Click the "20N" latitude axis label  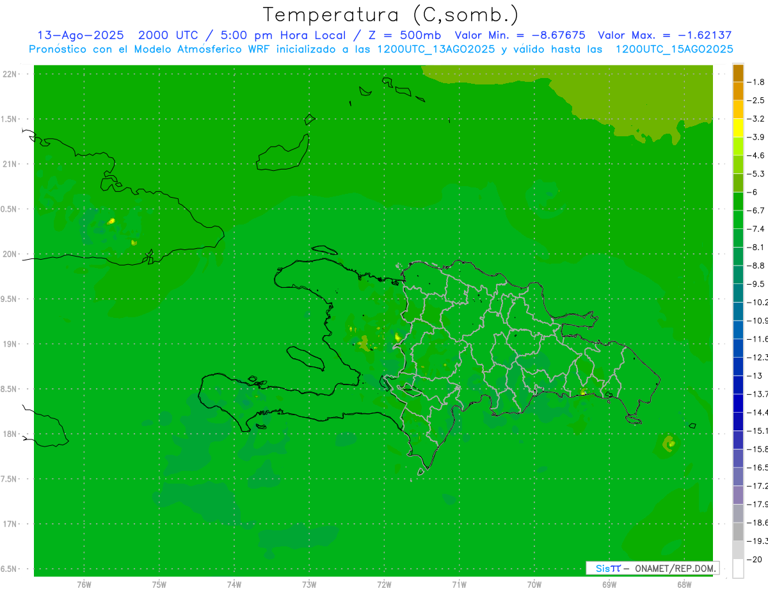pyautogui.click(x=10, y=254)
